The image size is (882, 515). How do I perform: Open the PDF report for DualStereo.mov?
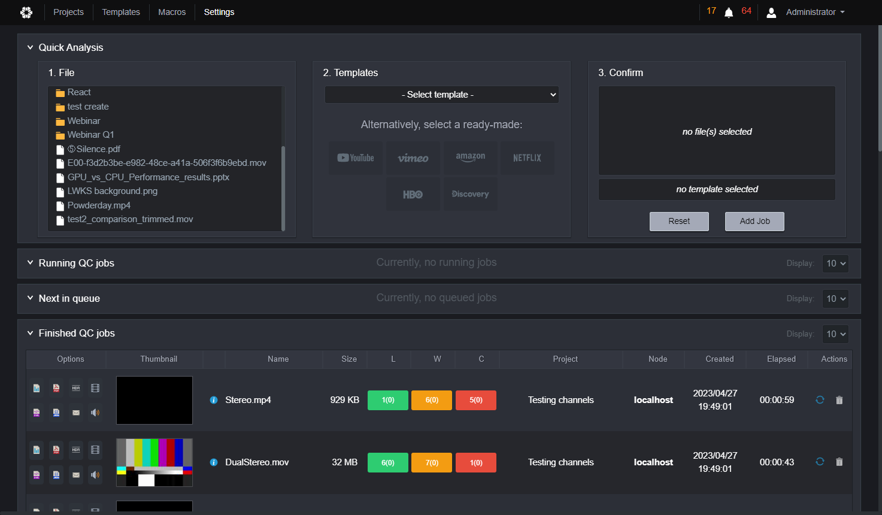tap(56, 450)
